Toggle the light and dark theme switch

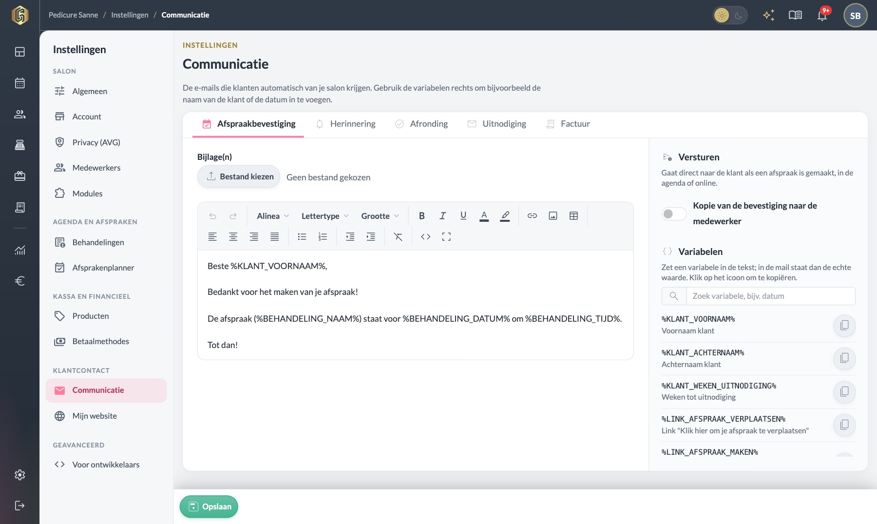coord(730,16)
